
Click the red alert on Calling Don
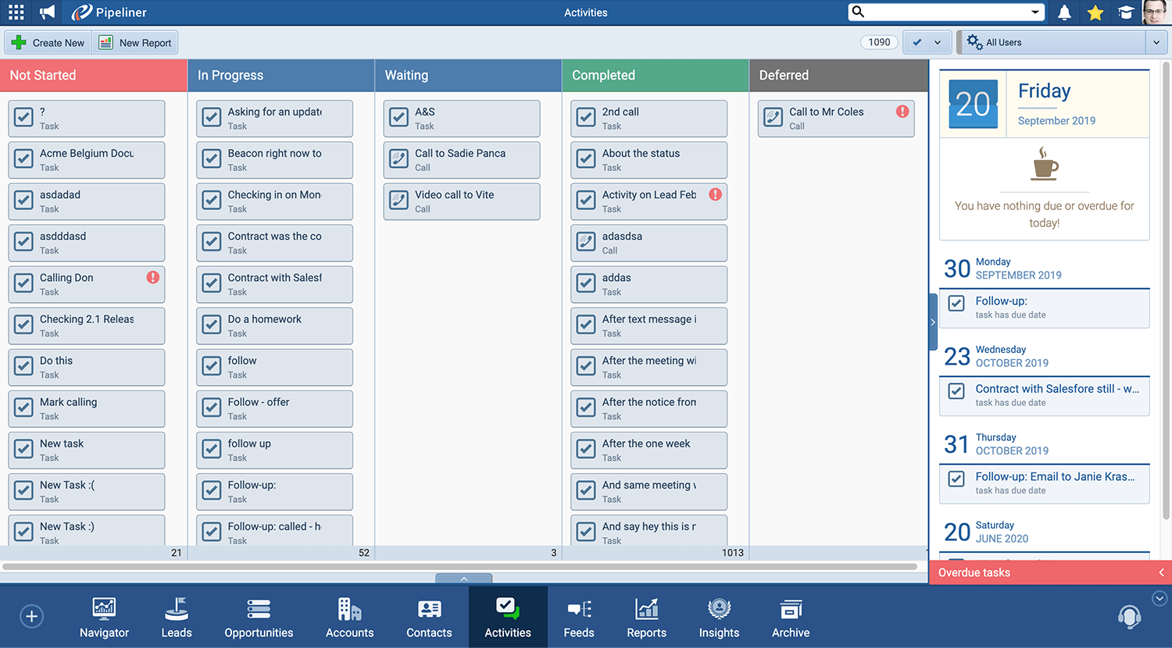(x=153, y=277)
